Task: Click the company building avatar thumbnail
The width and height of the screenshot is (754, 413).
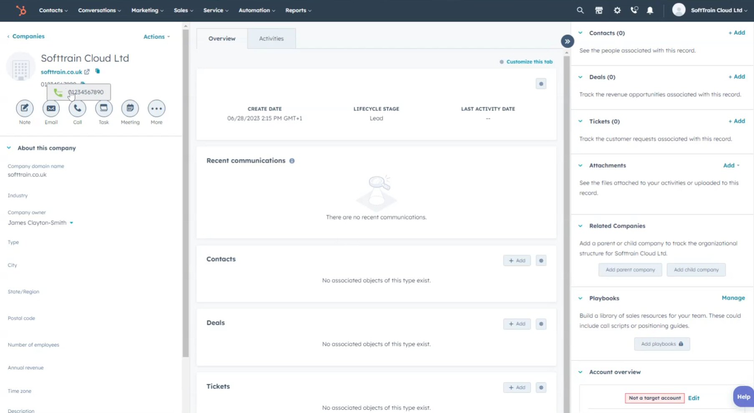Action: point(21,67)
